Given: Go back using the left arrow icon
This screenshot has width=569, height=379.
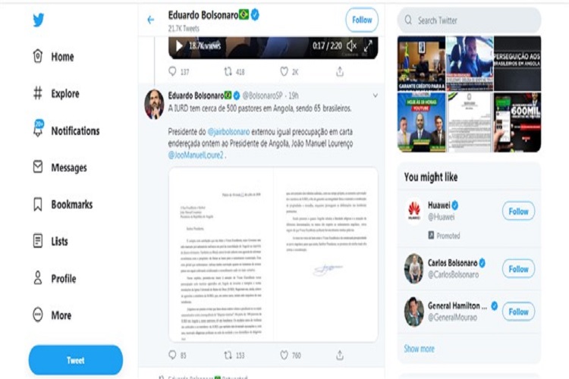Looking at the screenshot, I should (151, 20).
